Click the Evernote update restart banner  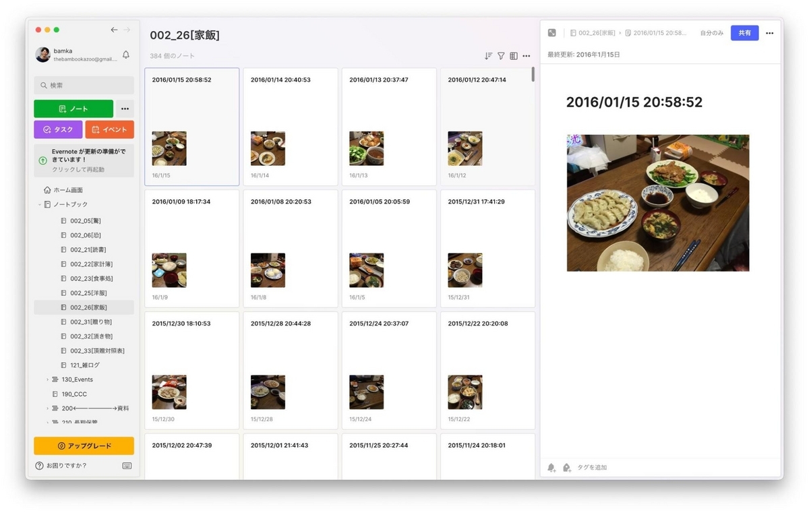click(84, 160)
